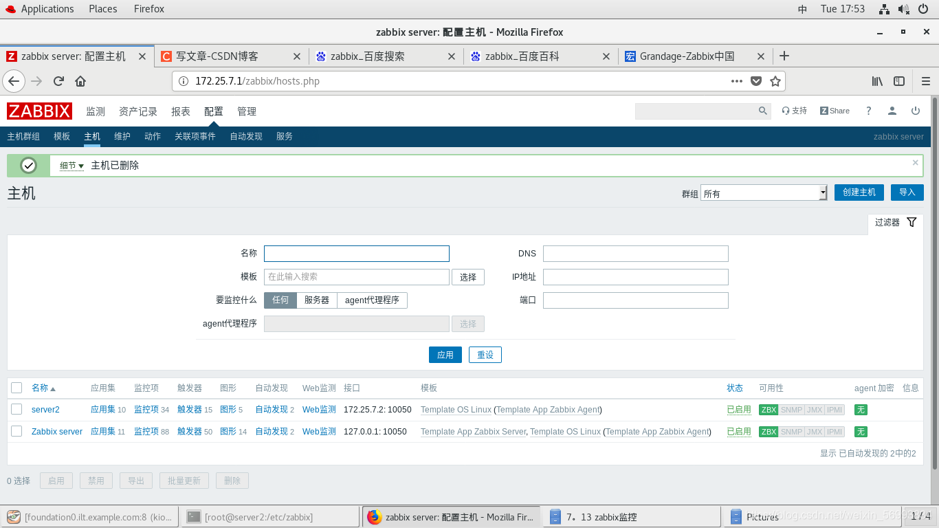Image resolution: width=939 pixels, height=528 pixels.
Task: Open the 群组 dropdown
Action: click(x=764, y=193)
